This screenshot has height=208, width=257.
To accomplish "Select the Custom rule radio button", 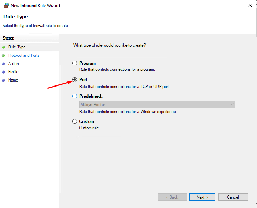I will 75,121.
